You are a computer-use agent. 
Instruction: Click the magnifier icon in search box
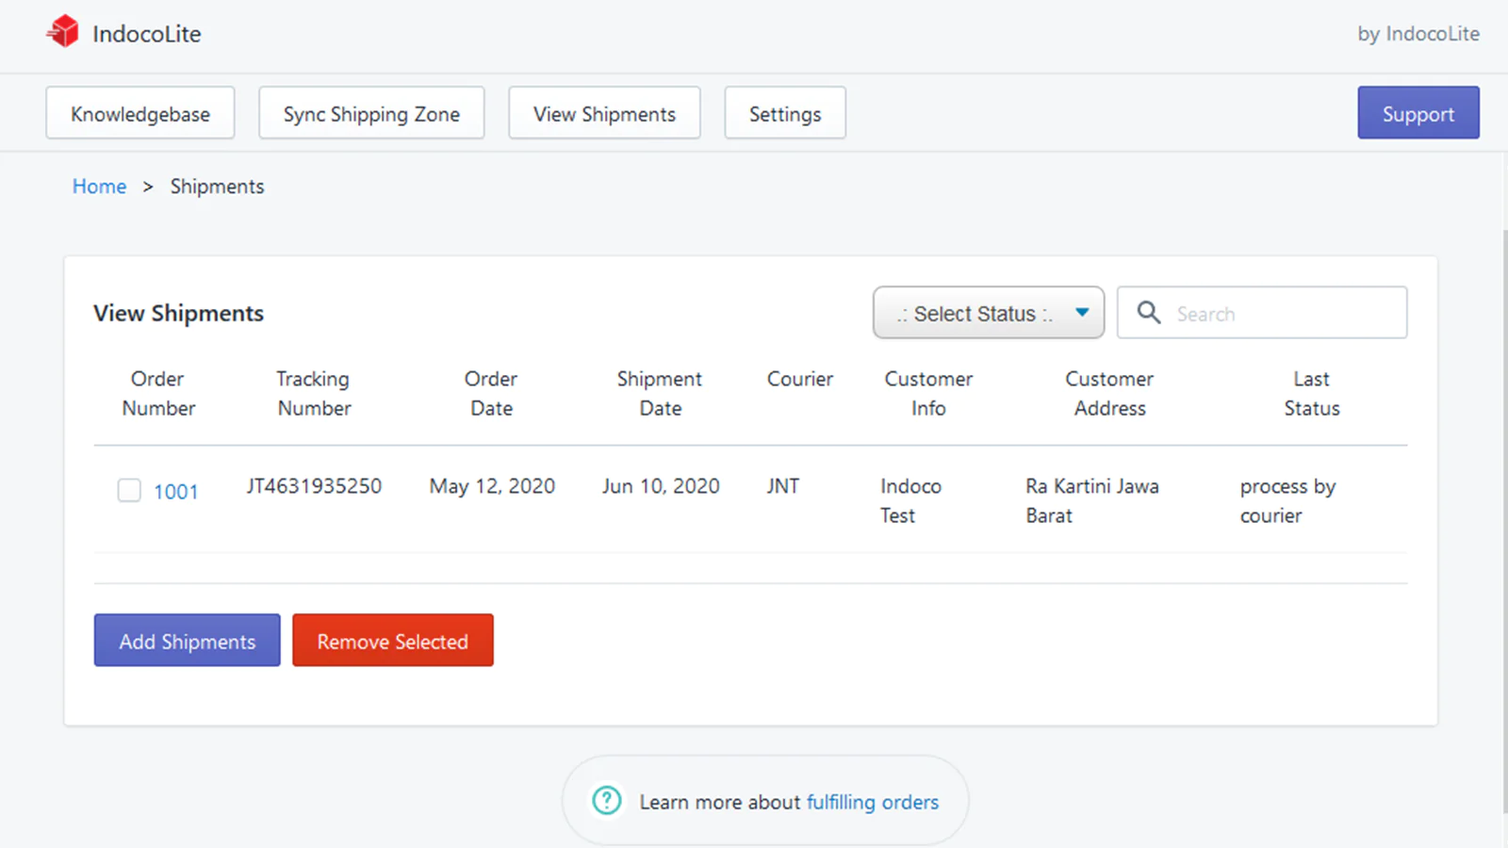(x=1148, y=312)
